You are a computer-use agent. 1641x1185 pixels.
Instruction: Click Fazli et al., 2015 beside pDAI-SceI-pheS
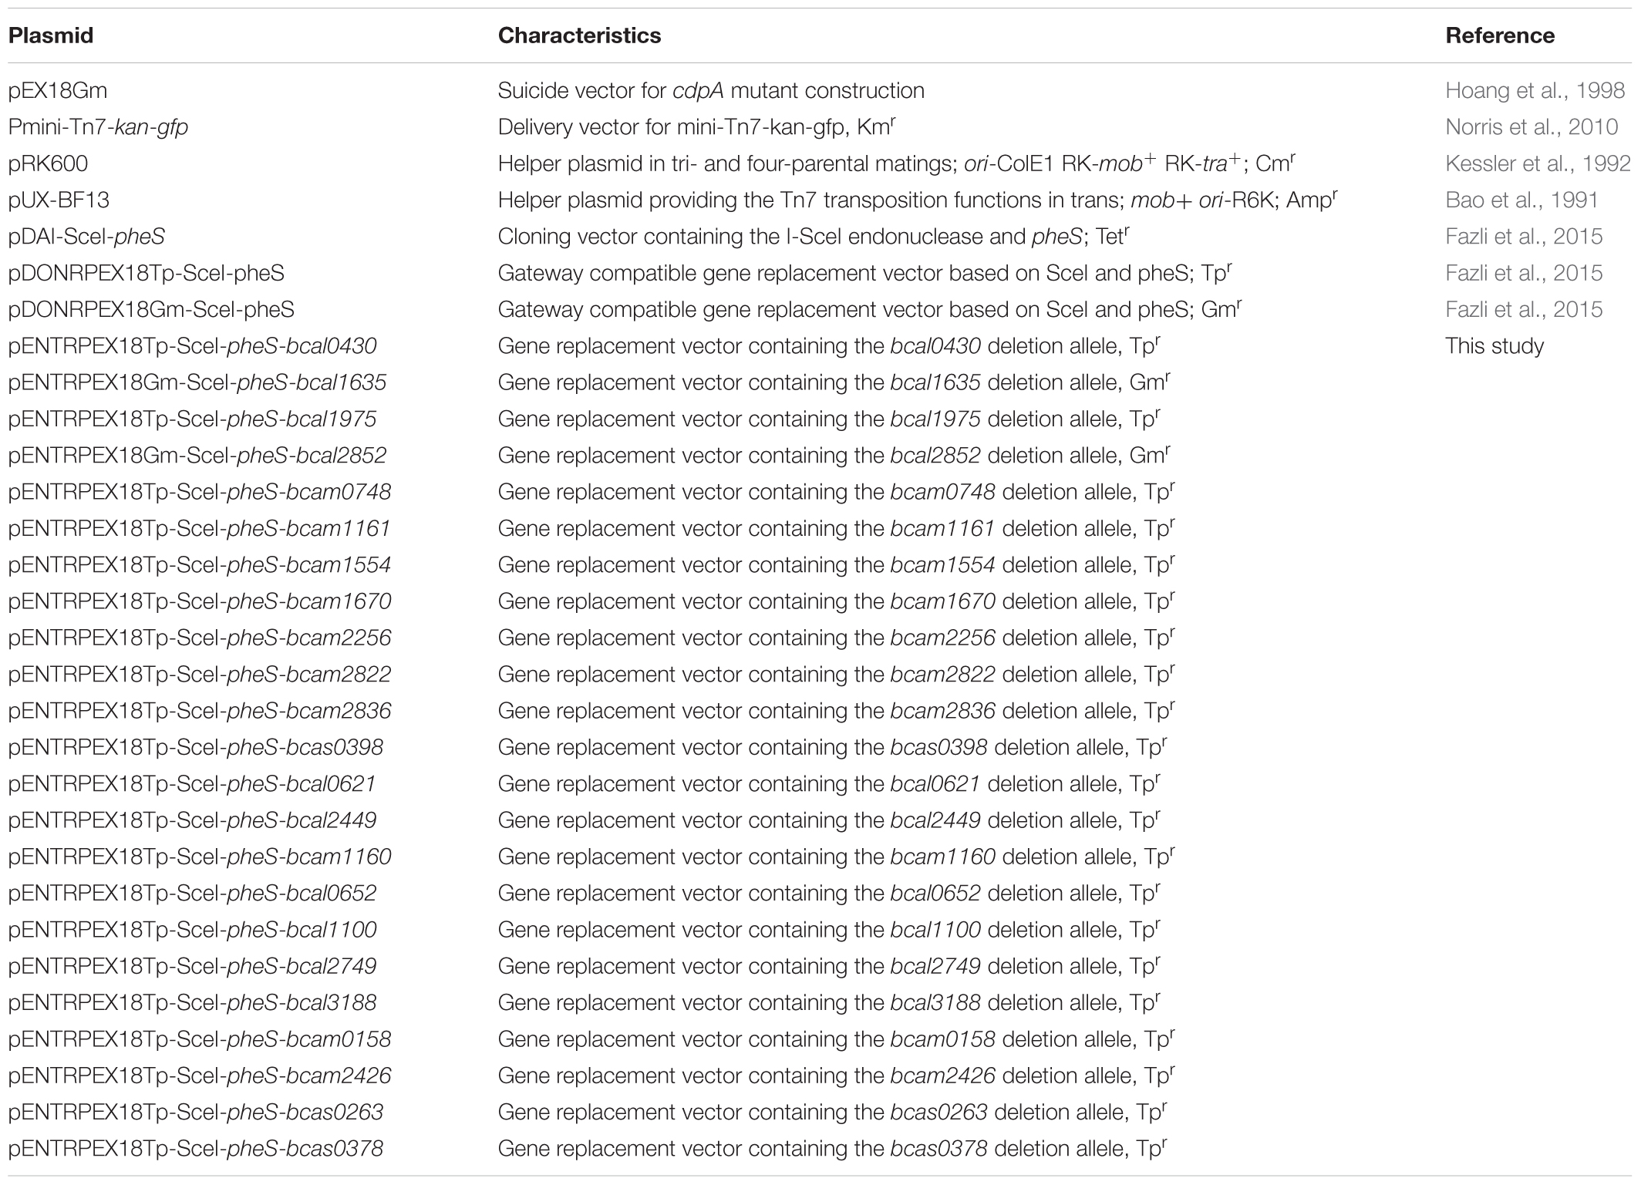pyautogui.click(x=1524, y=237)
